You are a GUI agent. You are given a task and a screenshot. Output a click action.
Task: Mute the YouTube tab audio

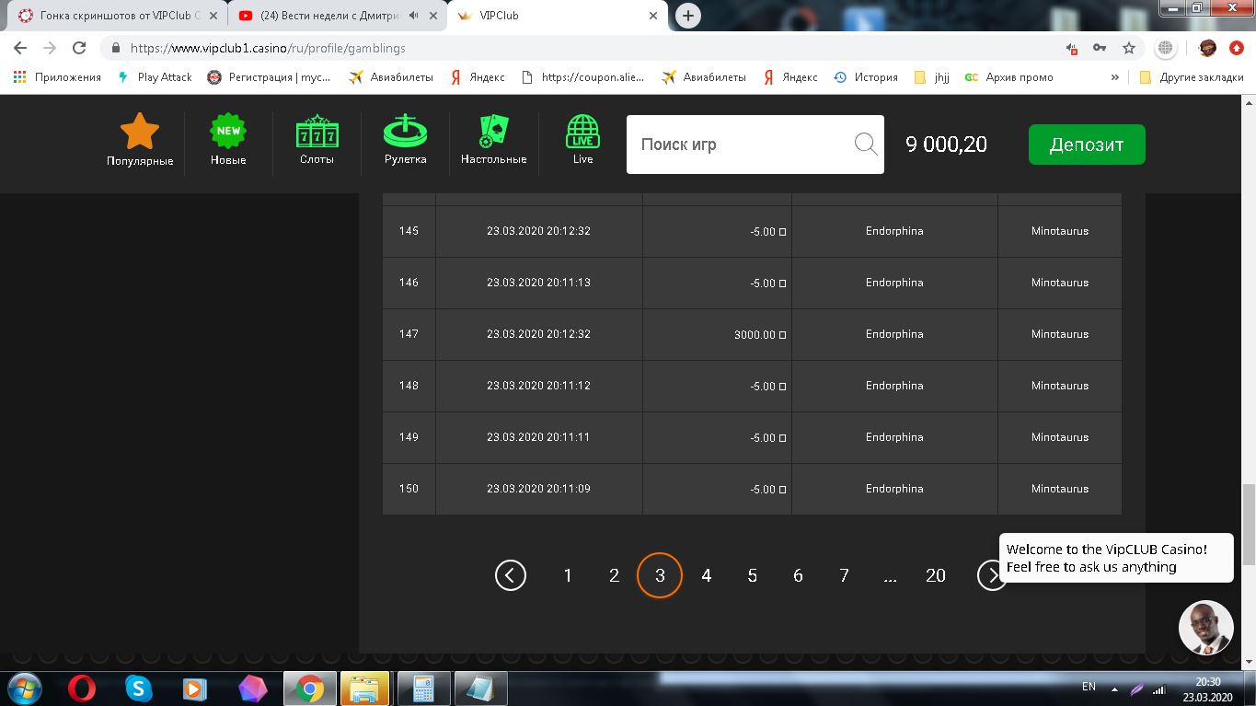point(414,16)
